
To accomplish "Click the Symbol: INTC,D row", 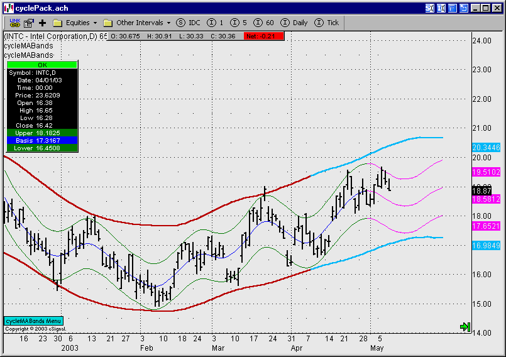I will pyautogui.click(x=42, y=73).
